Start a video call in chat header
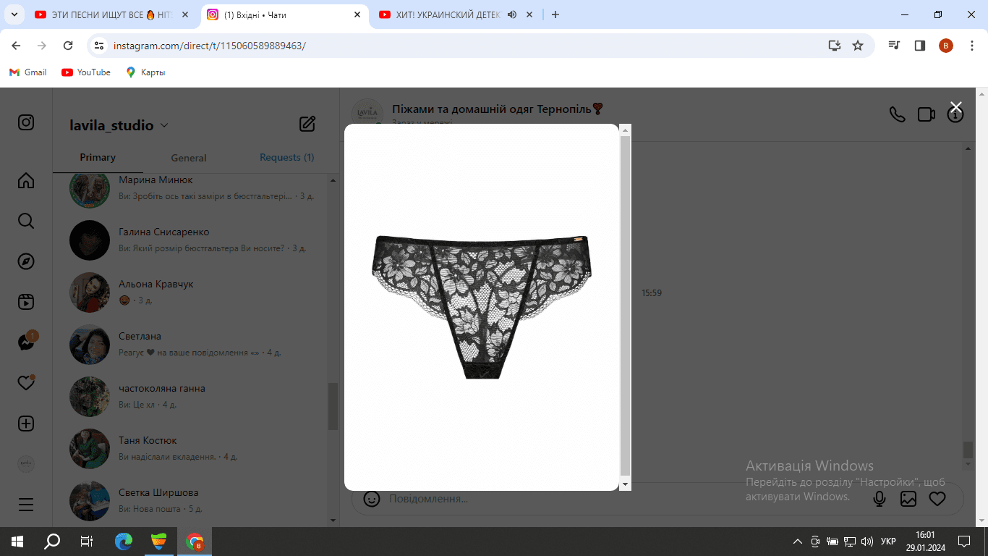988x556 pixels. [x=927, y=114]
